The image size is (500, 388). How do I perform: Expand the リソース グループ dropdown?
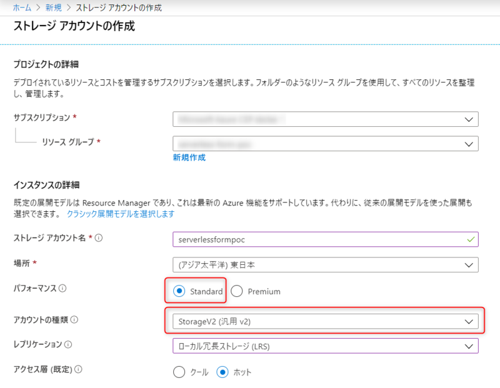point(325,144)
